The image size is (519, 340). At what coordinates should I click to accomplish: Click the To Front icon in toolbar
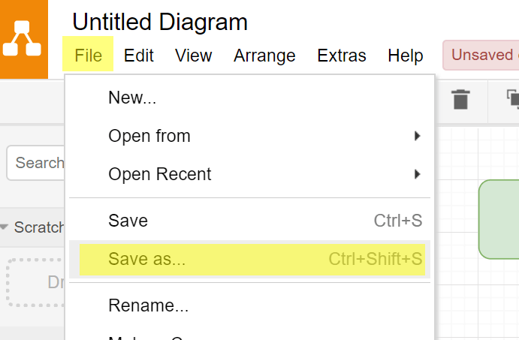(x=513, y=99)
